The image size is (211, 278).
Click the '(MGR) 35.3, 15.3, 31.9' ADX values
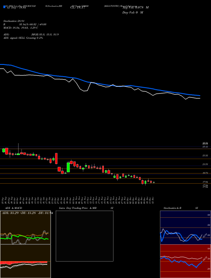(x=45, y=35)
